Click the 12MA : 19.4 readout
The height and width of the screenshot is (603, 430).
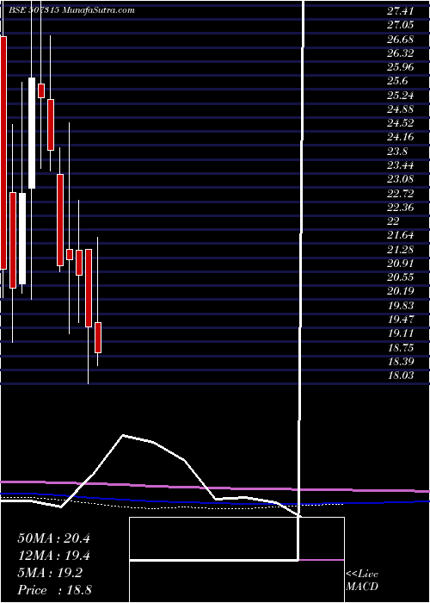point(53,556)
